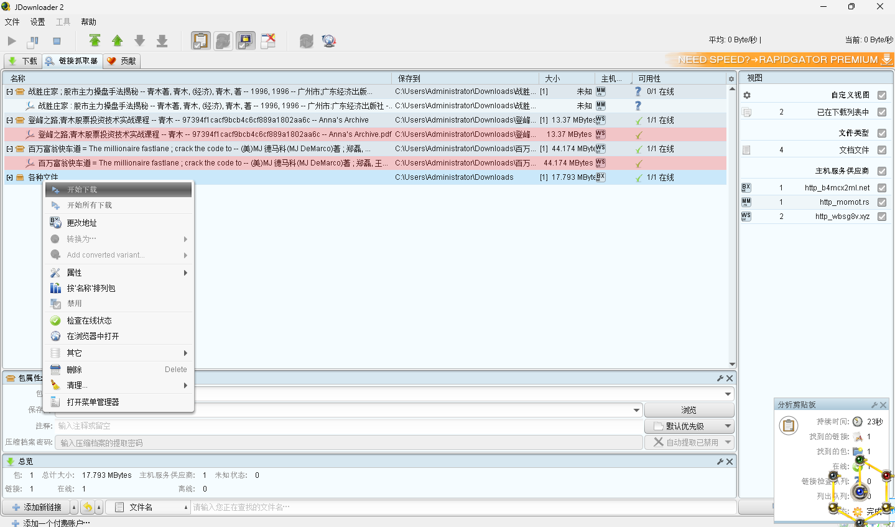Uncheck the 文档文件 checkbox in the view panel
895x527 pixels.
coord(881,149)
